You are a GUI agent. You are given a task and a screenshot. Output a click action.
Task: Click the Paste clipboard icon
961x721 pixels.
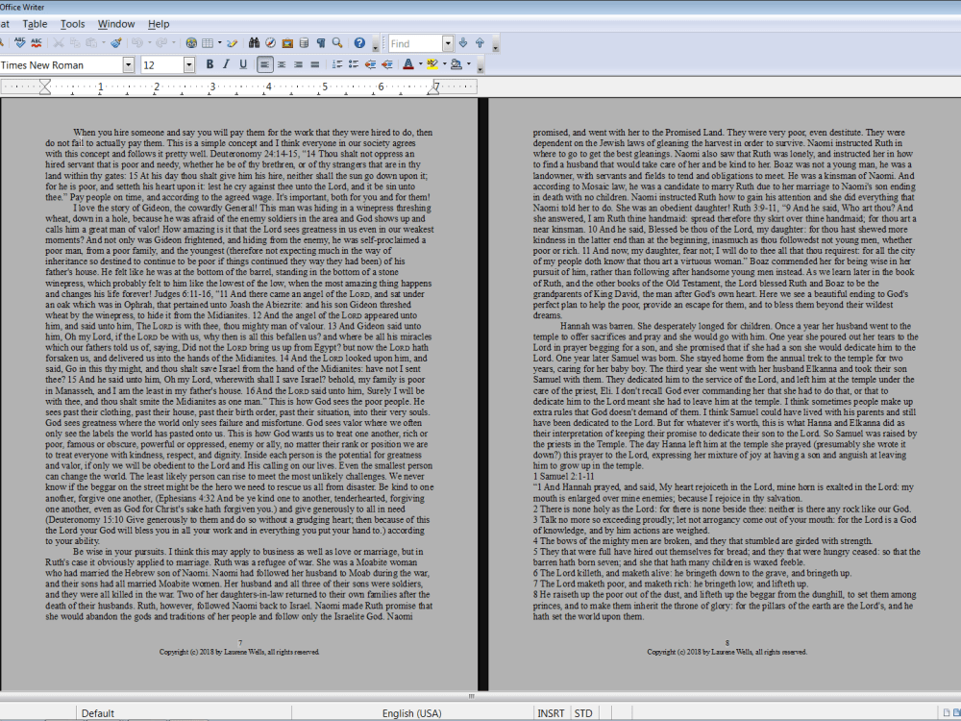[91, 43]
